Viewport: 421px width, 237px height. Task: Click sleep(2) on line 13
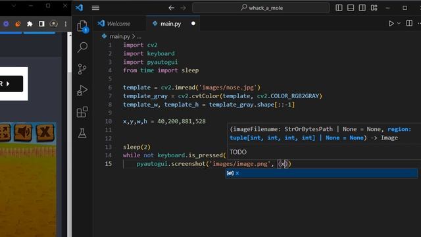click(137, 147)
